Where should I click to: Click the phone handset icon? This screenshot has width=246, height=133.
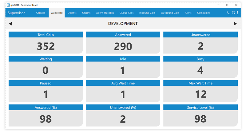228,13
